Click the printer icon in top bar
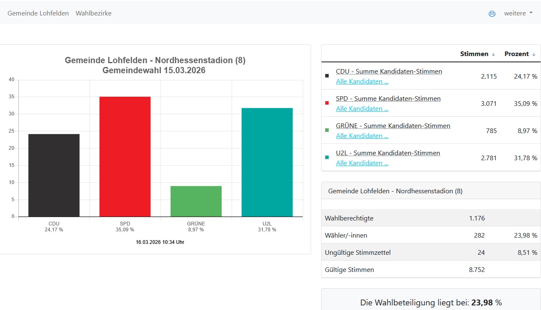Image resolution: width=541 pixels, height=310 pixels. [x=492, y=13]
